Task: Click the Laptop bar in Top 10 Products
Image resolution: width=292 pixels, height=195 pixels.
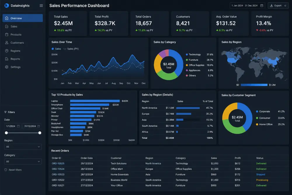Action: 95,101
